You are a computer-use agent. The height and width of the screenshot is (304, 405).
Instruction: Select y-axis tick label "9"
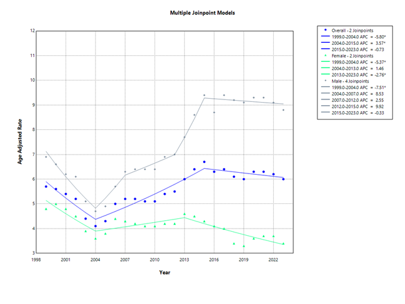coord(33,105)
